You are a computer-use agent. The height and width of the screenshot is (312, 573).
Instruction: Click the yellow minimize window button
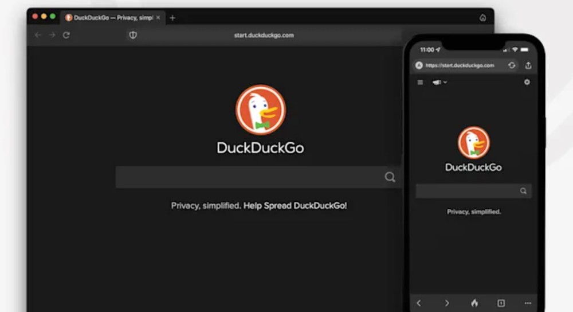click(x=44, y=17)
